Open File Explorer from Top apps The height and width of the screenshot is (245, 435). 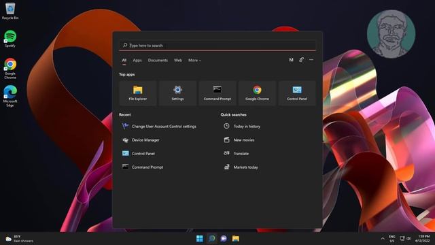point(138,93)
